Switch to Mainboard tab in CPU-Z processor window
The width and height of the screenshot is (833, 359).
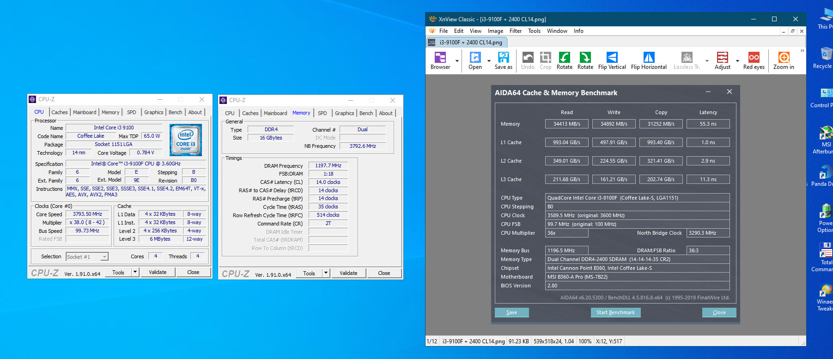coord(85,112)
